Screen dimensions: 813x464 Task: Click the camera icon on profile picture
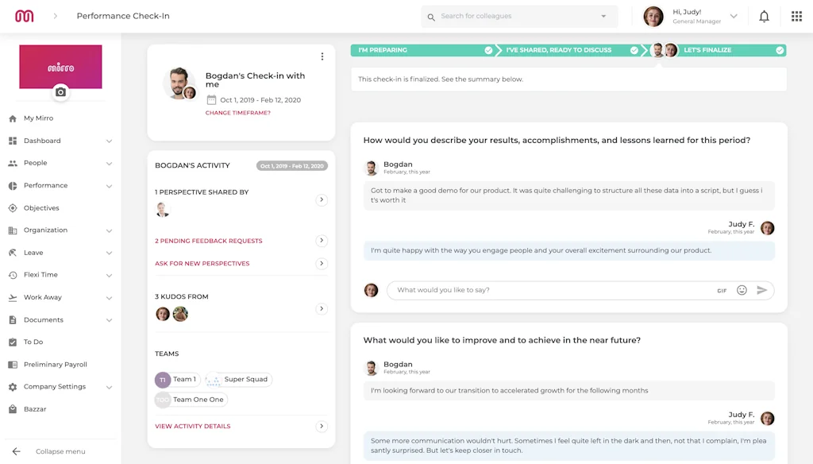(x=61, y=93)
